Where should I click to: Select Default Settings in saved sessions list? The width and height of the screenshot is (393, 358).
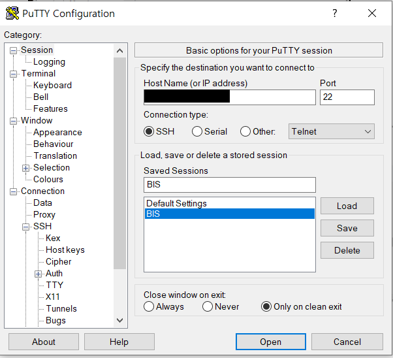click(x=230, y=203)
